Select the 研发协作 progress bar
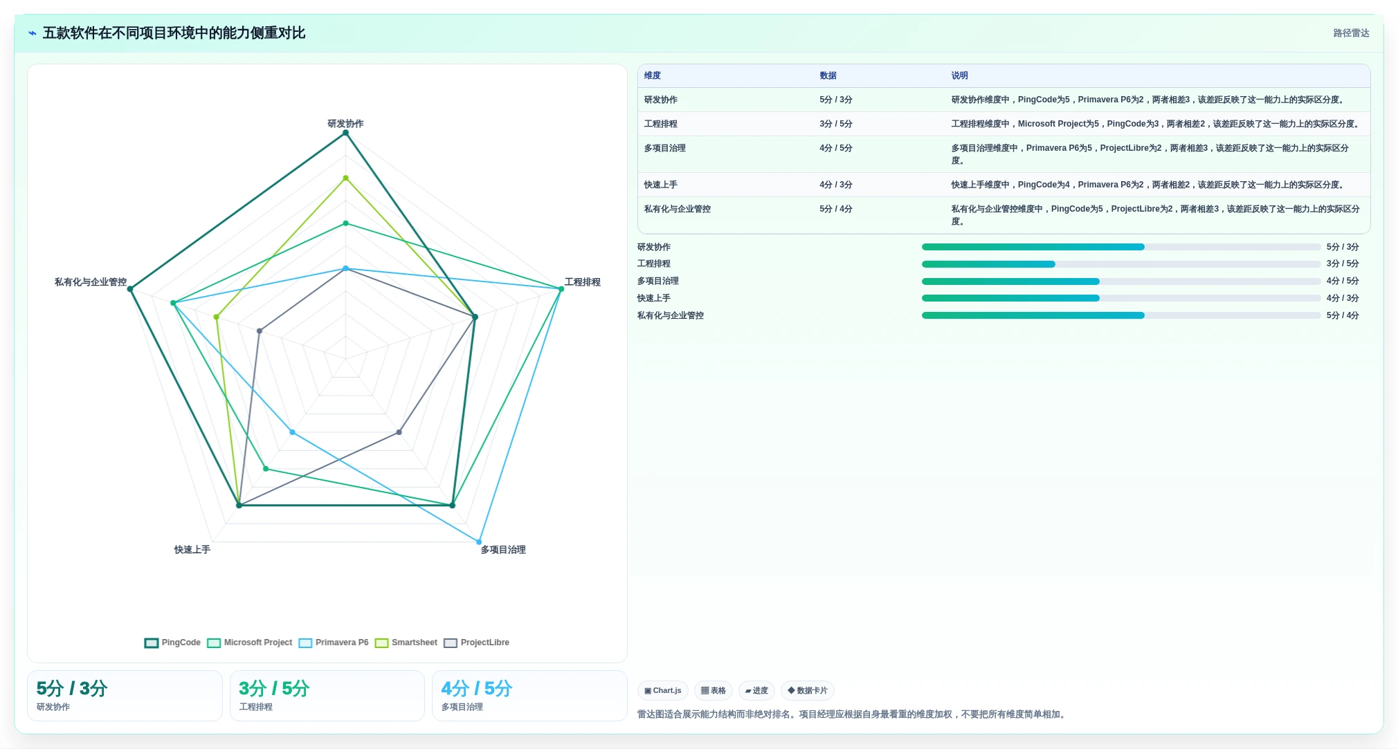The image size is (1398, 749). click(x=1121, y=247)
